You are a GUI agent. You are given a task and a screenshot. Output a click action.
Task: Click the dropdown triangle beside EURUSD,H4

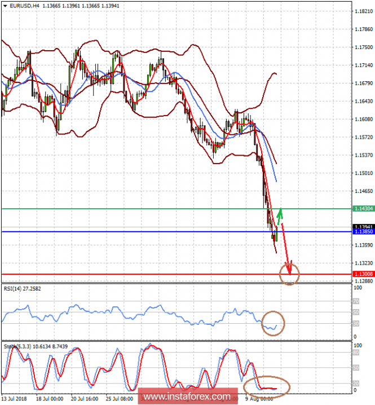point(5,6)
